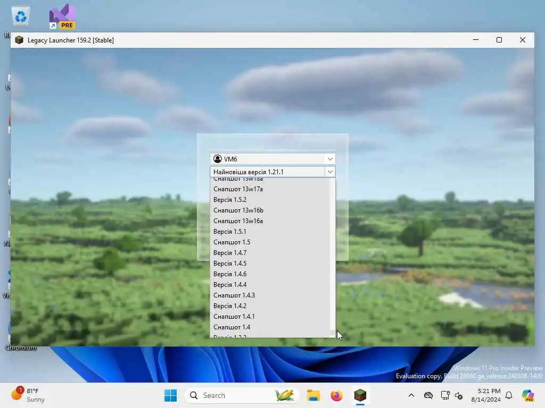Maximize the Legacy Launcher window

click(x=499, y=40)
